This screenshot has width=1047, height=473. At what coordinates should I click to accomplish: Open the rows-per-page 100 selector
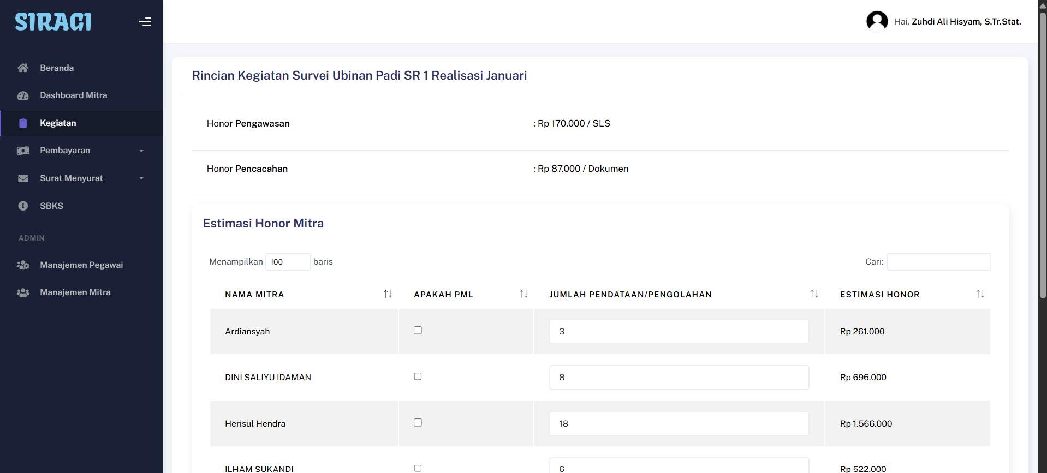point(288,262)
